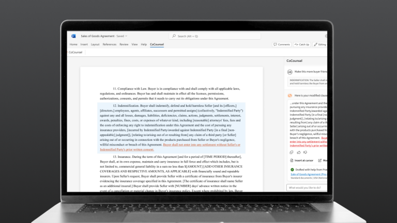This screenshot has width=397, height=223.
Task: Click the CoCounsel response avatar icon
Action: (x=289, y=95)
